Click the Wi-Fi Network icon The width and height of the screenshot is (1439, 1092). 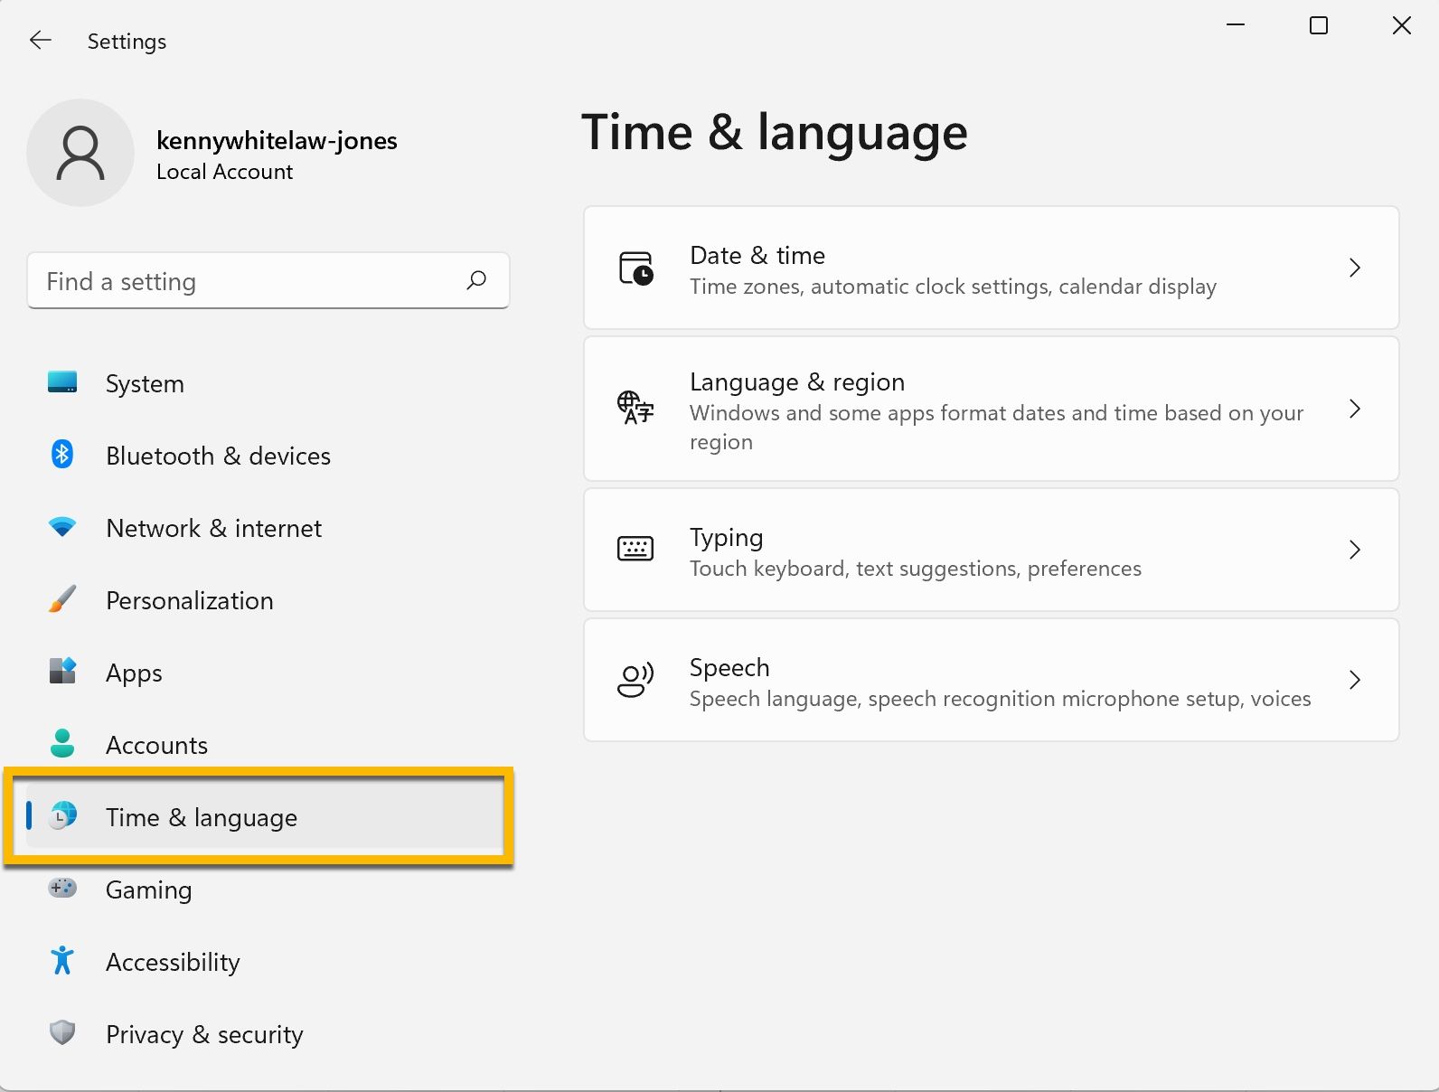(x=62, y=527)
